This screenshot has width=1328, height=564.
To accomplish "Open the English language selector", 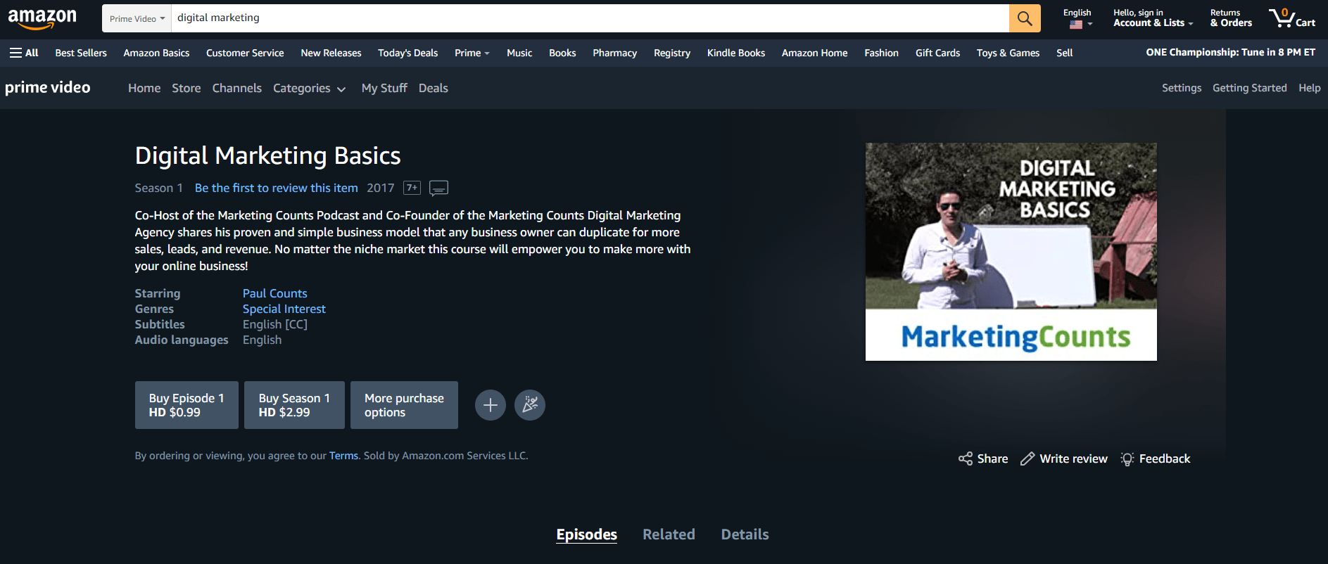I will 1077,18.
